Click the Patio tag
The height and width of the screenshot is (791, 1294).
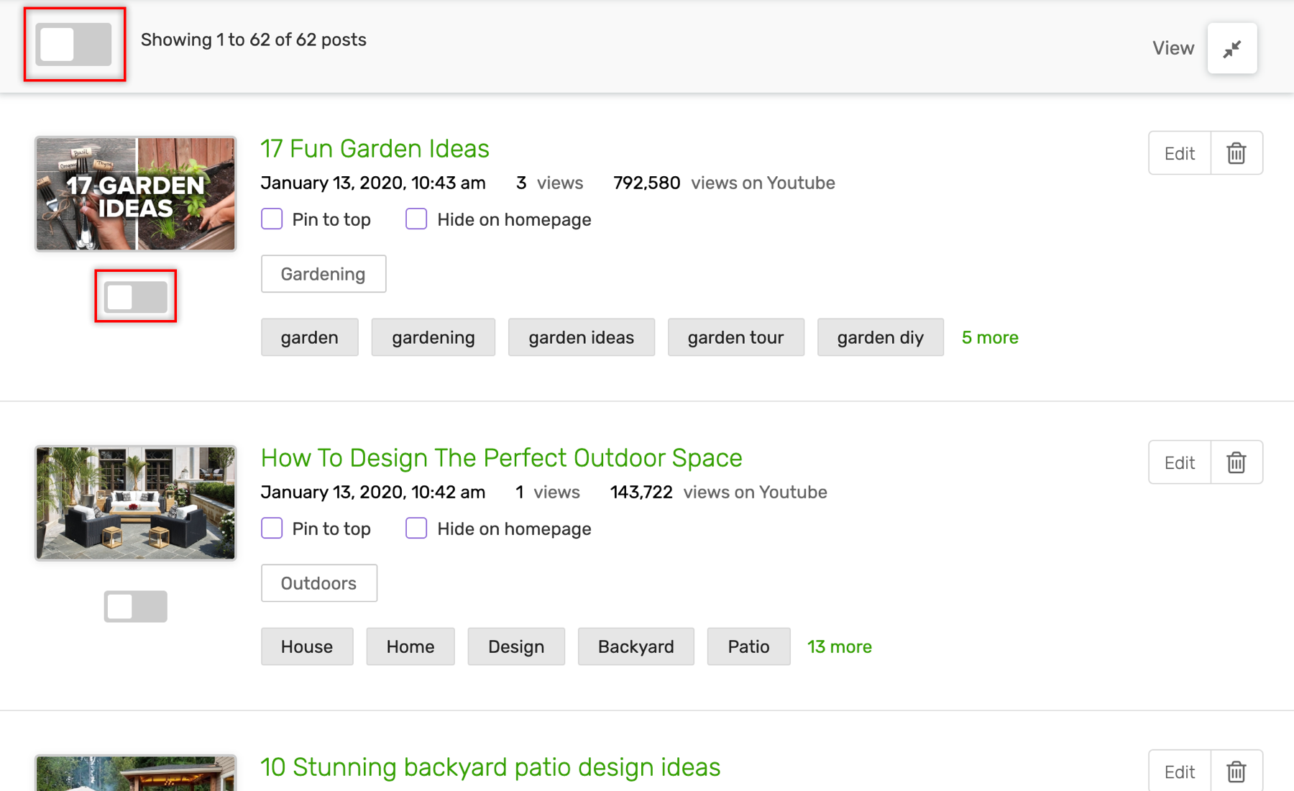(749, 646)
